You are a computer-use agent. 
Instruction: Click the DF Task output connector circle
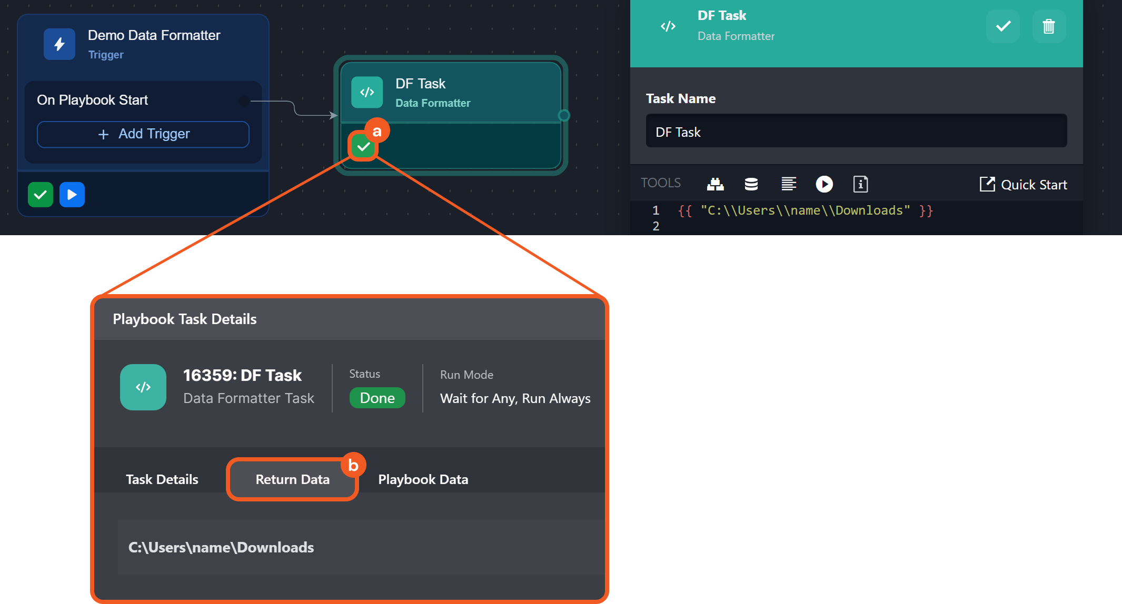(563, 115)
